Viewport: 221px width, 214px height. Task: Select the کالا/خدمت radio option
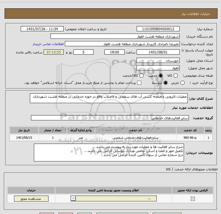141,76
